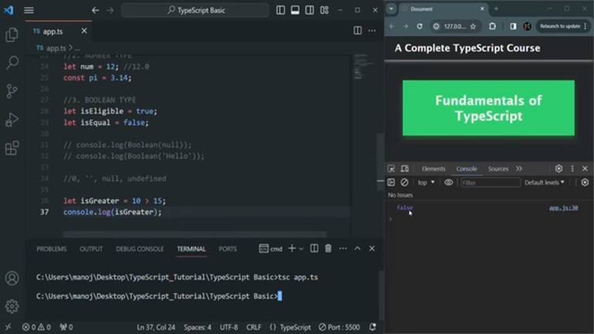Close the terminal panel
594x334 pixels.
372,248
